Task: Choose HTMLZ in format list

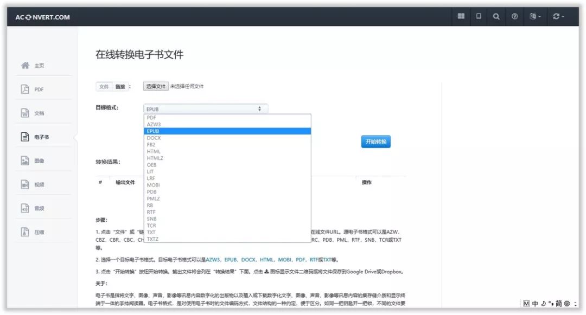Action: click(x=227, y=158)
